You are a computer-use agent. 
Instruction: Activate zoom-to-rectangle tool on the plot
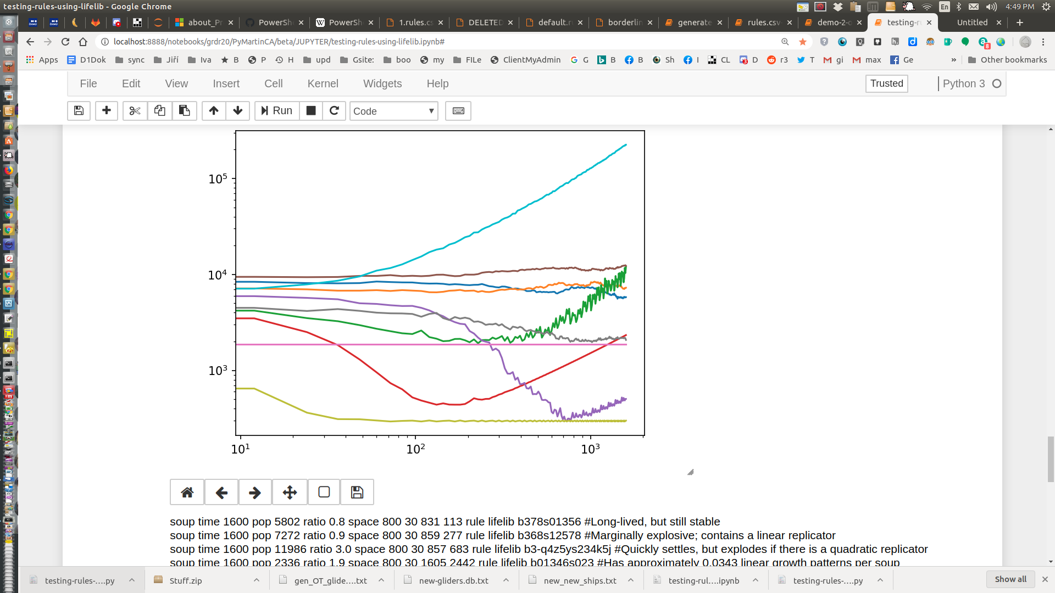point(324,492)
